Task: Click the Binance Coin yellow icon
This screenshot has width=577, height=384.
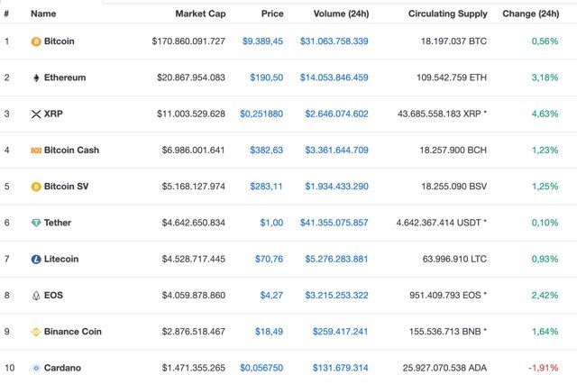Action: tap(36, 332)
